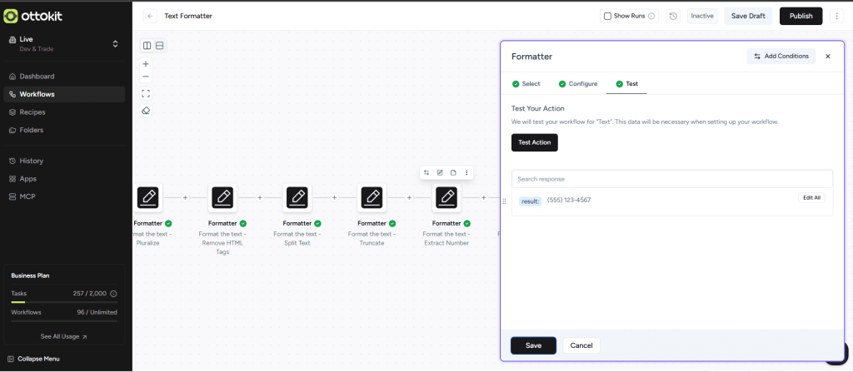Open Recipes in the sidebar
853x372 pixels.
click(x=32, y=112)
